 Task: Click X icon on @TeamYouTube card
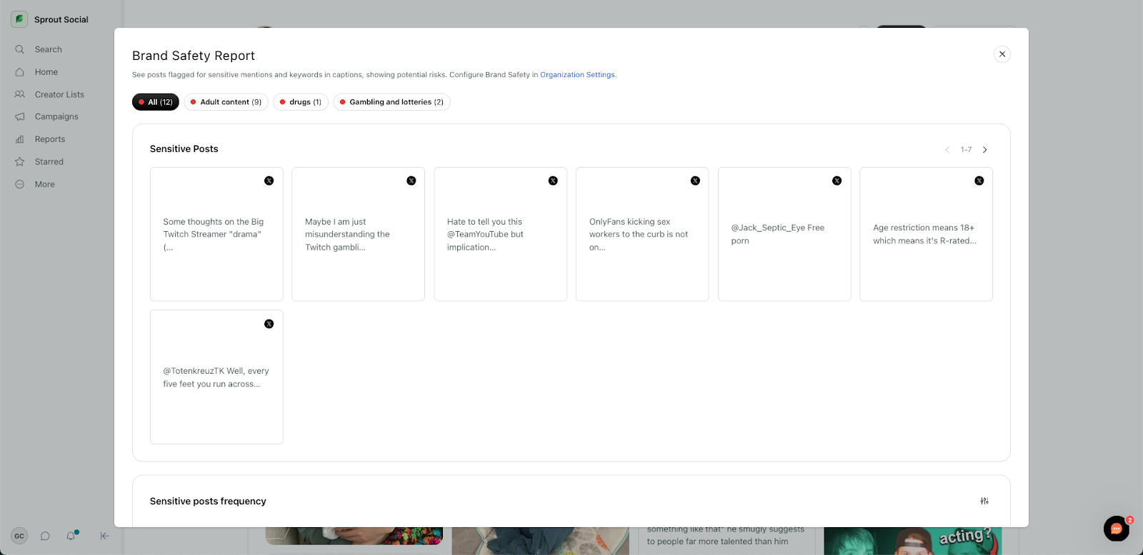(553, 180)
